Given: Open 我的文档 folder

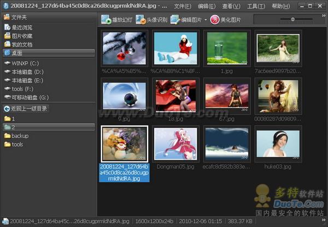Looking at the screenshot, I should pos(19,44).
